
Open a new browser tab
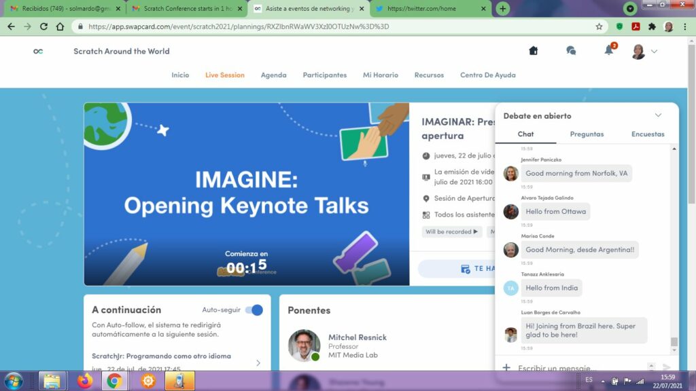tap(502, 8)
